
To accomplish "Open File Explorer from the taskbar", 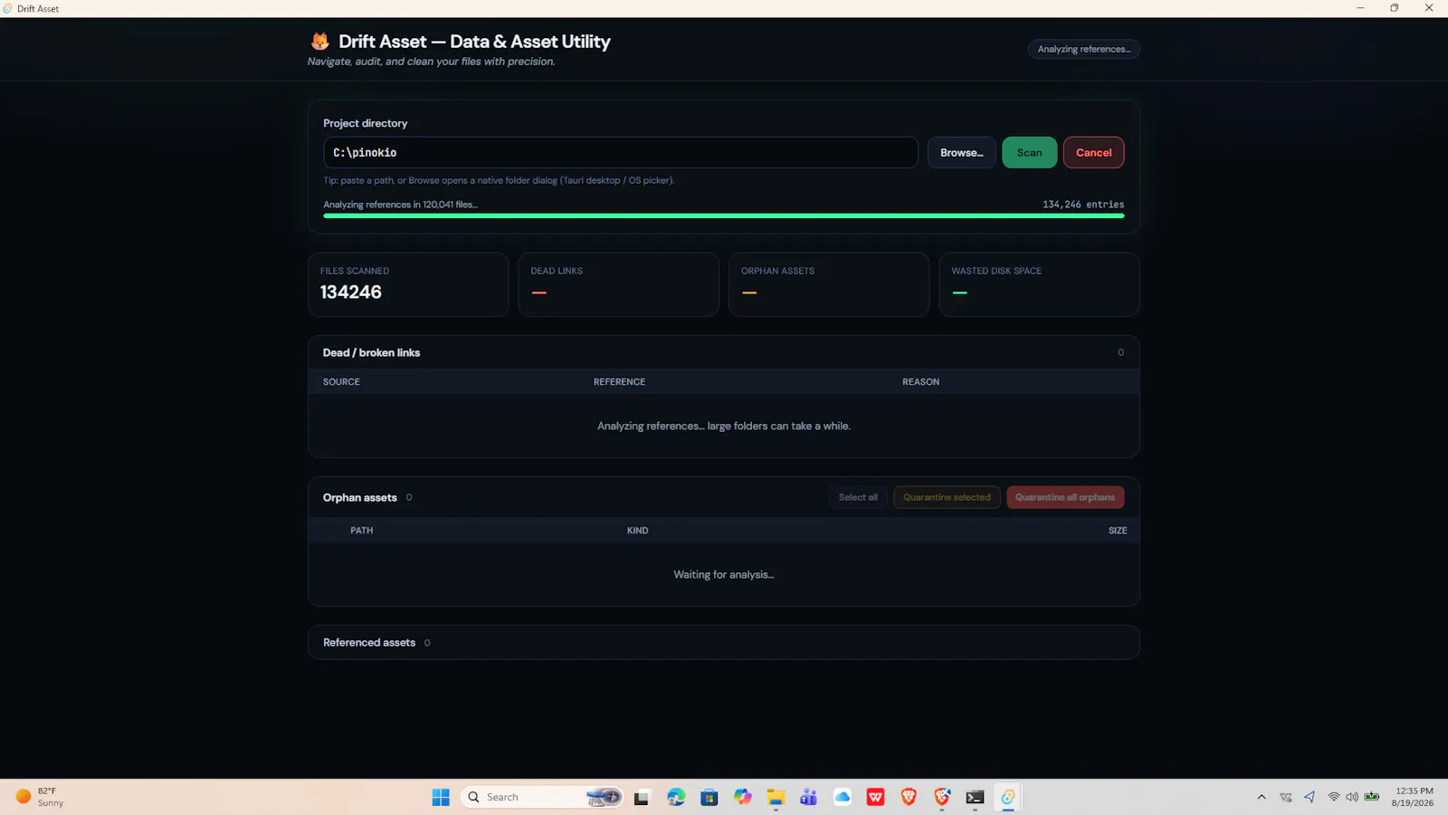I will pos(776,797).
